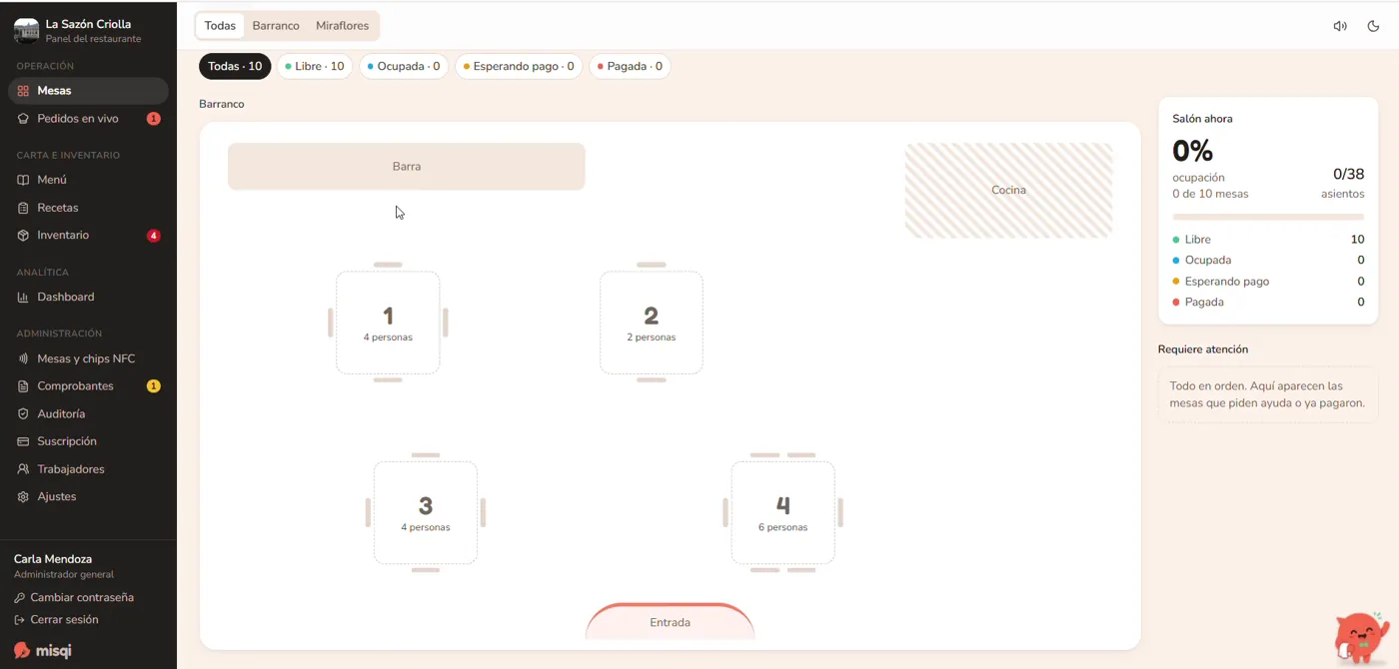The height and width of the screenshot is (669, 1399).
Task: Open Mesas y chips NFC settings
Action: [x=88, y=358]
